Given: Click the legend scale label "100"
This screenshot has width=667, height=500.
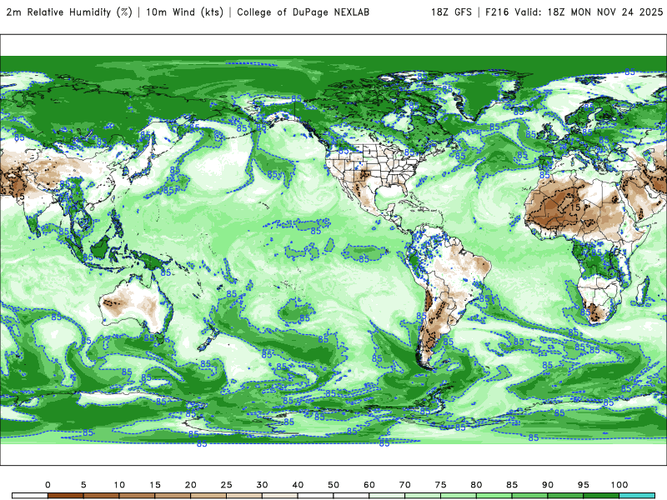Looking at the screenshot, I should coord(619,485).
